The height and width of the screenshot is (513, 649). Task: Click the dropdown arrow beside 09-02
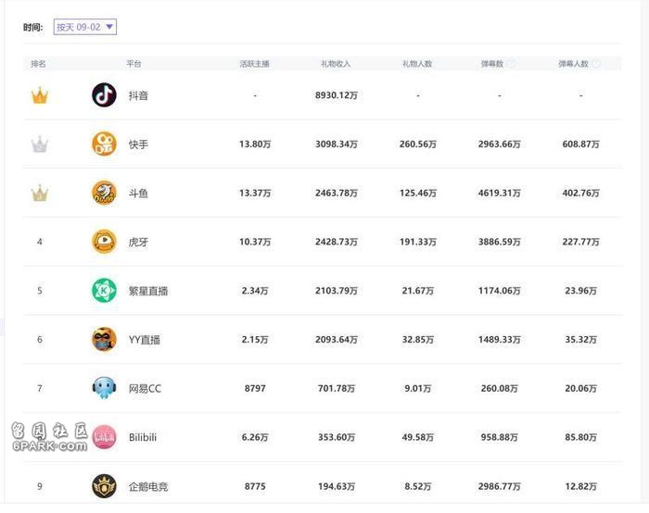pyautogui.click(x=109, y=27)
